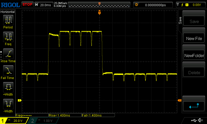Click the waveform memory position bar

tap(99, 5)
